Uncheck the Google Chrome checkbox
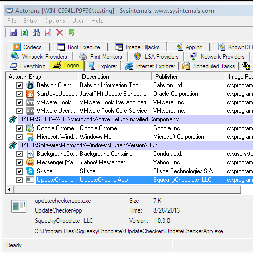The height and width of the screenshot is (253, 253). [x=19, y=128]
